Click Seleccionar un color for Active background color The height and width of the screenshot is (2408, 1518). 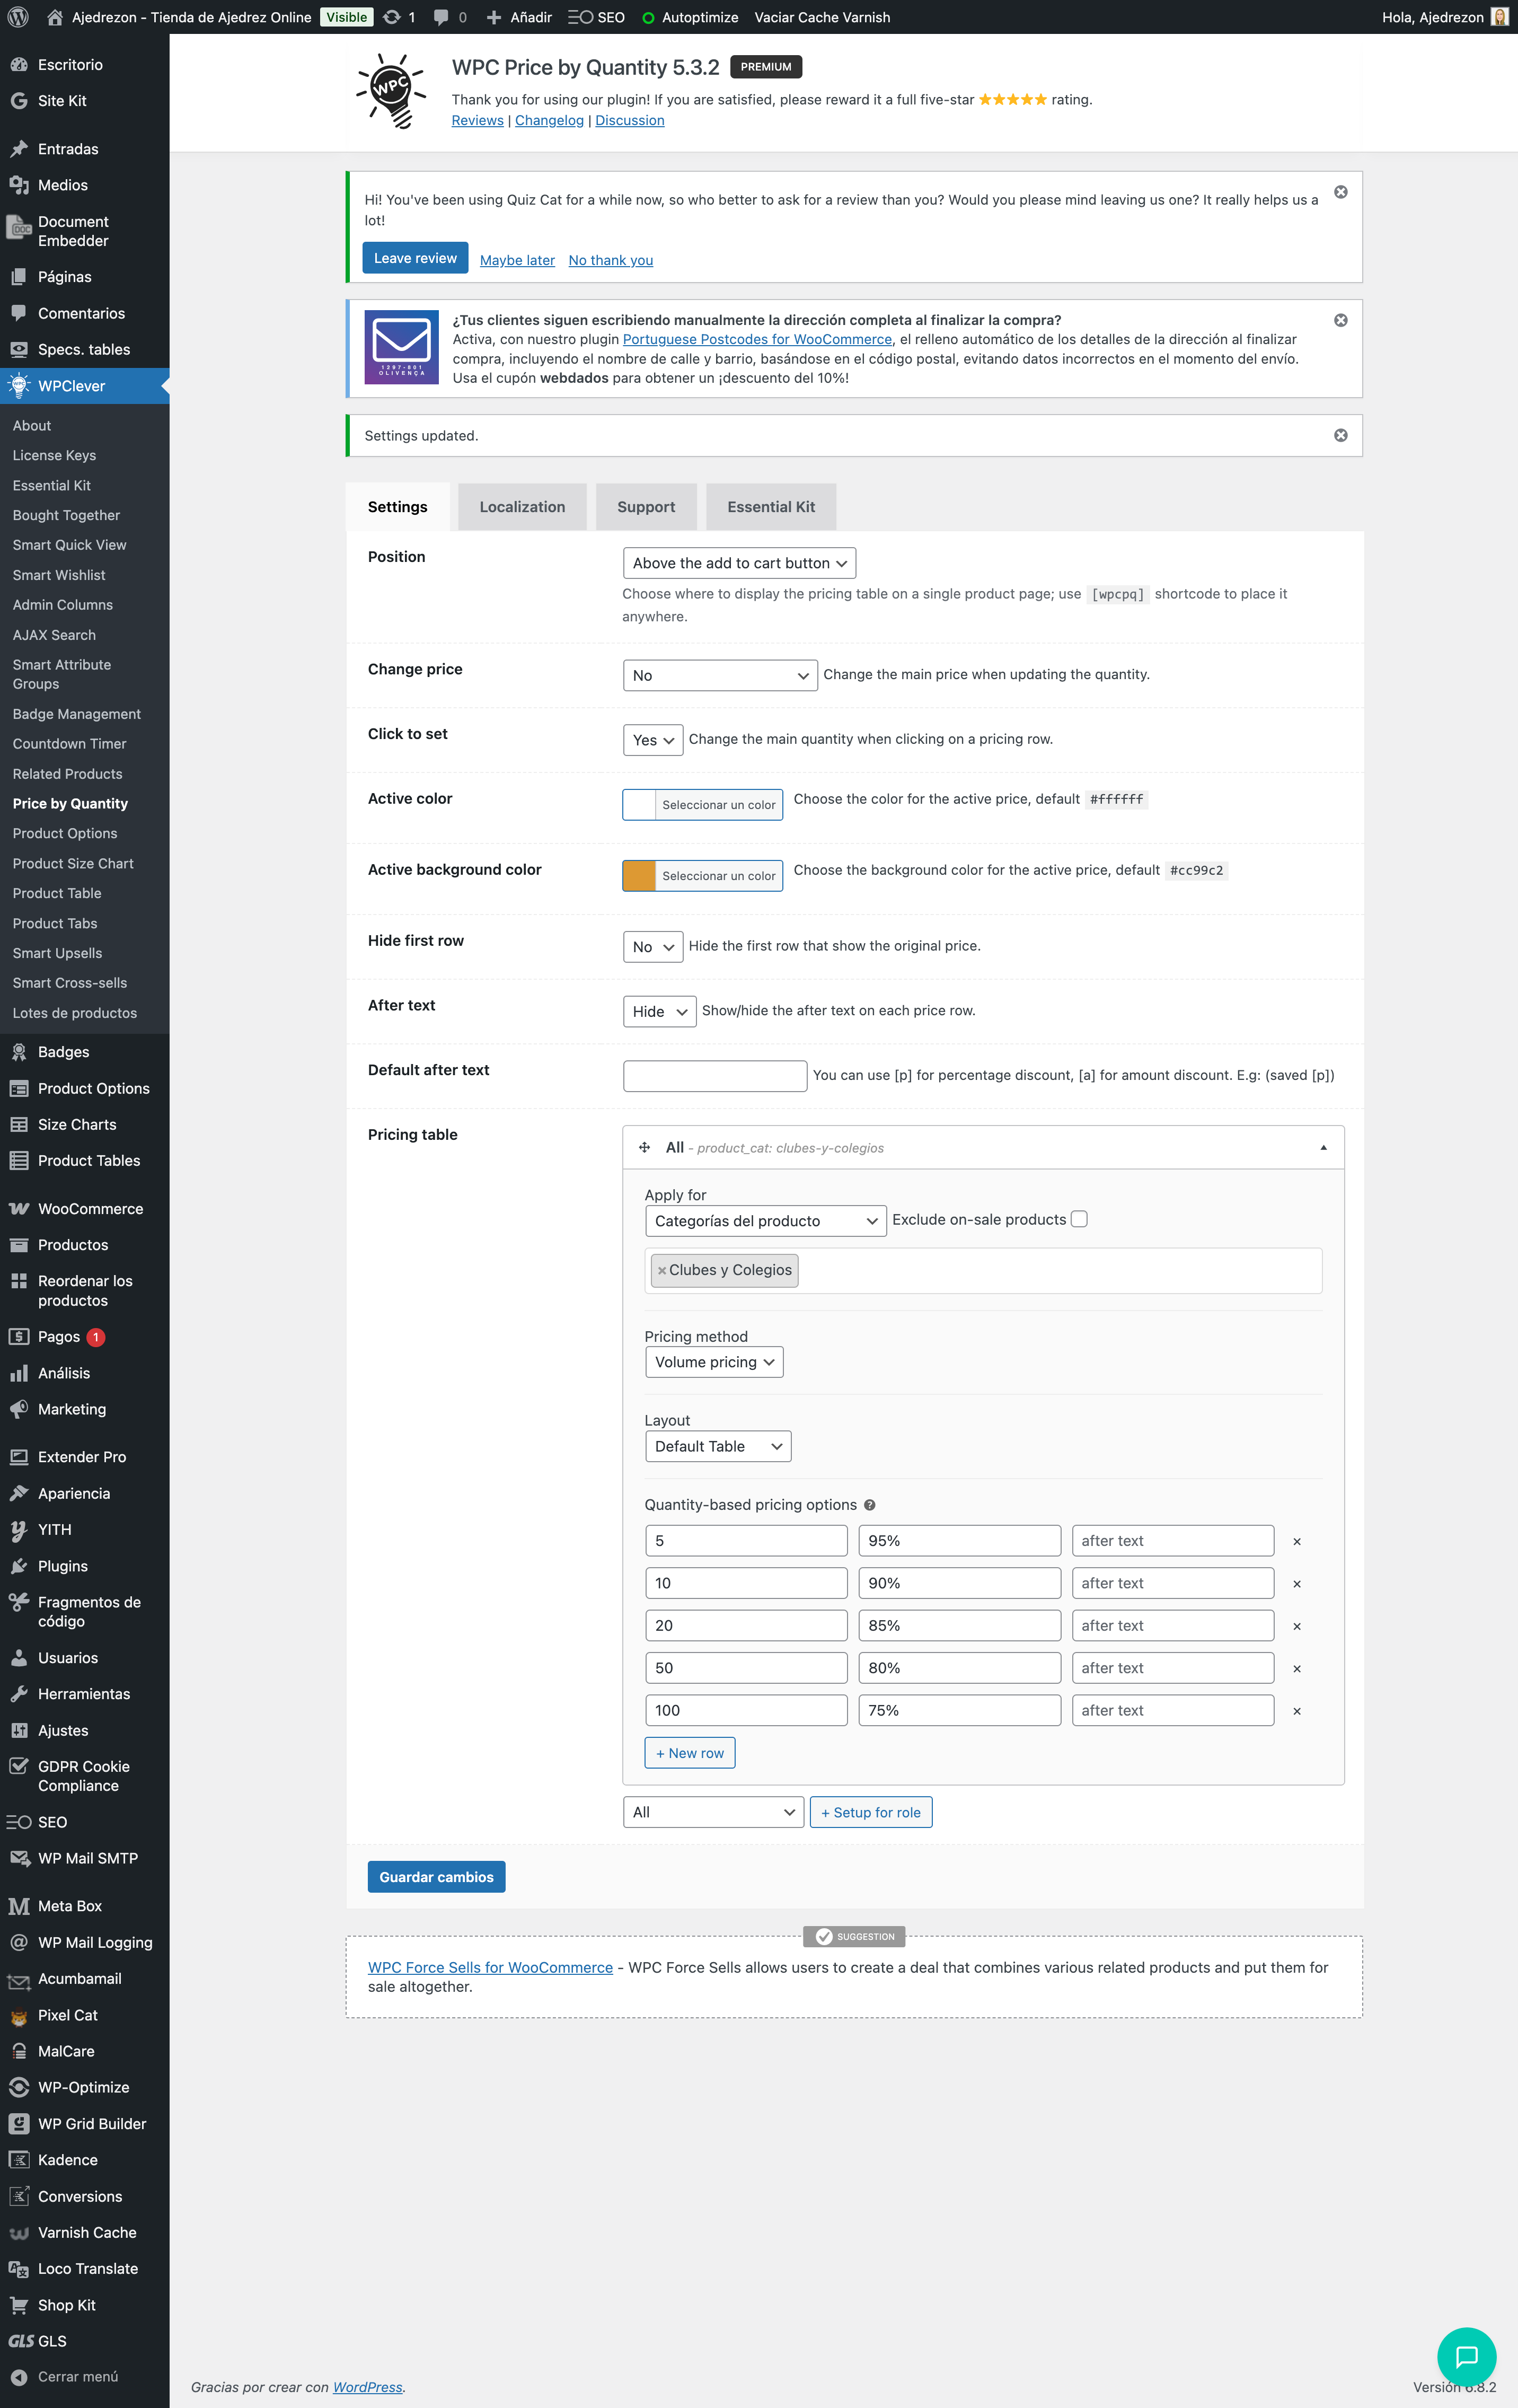point(719,876)
